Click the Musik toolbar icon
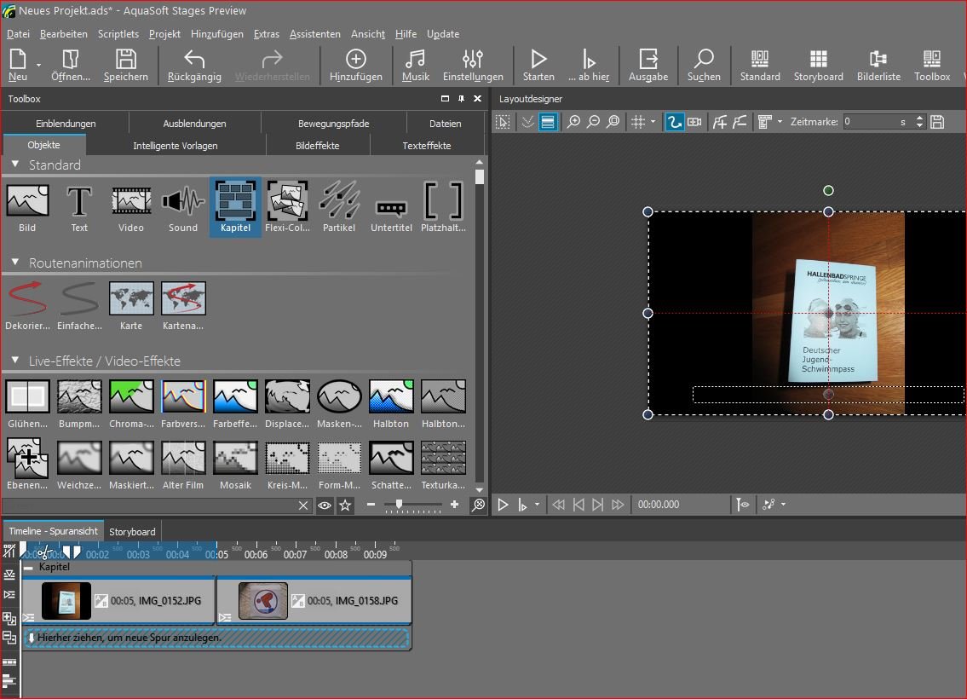This screenshot has width=967, height=699. [415, 65]
